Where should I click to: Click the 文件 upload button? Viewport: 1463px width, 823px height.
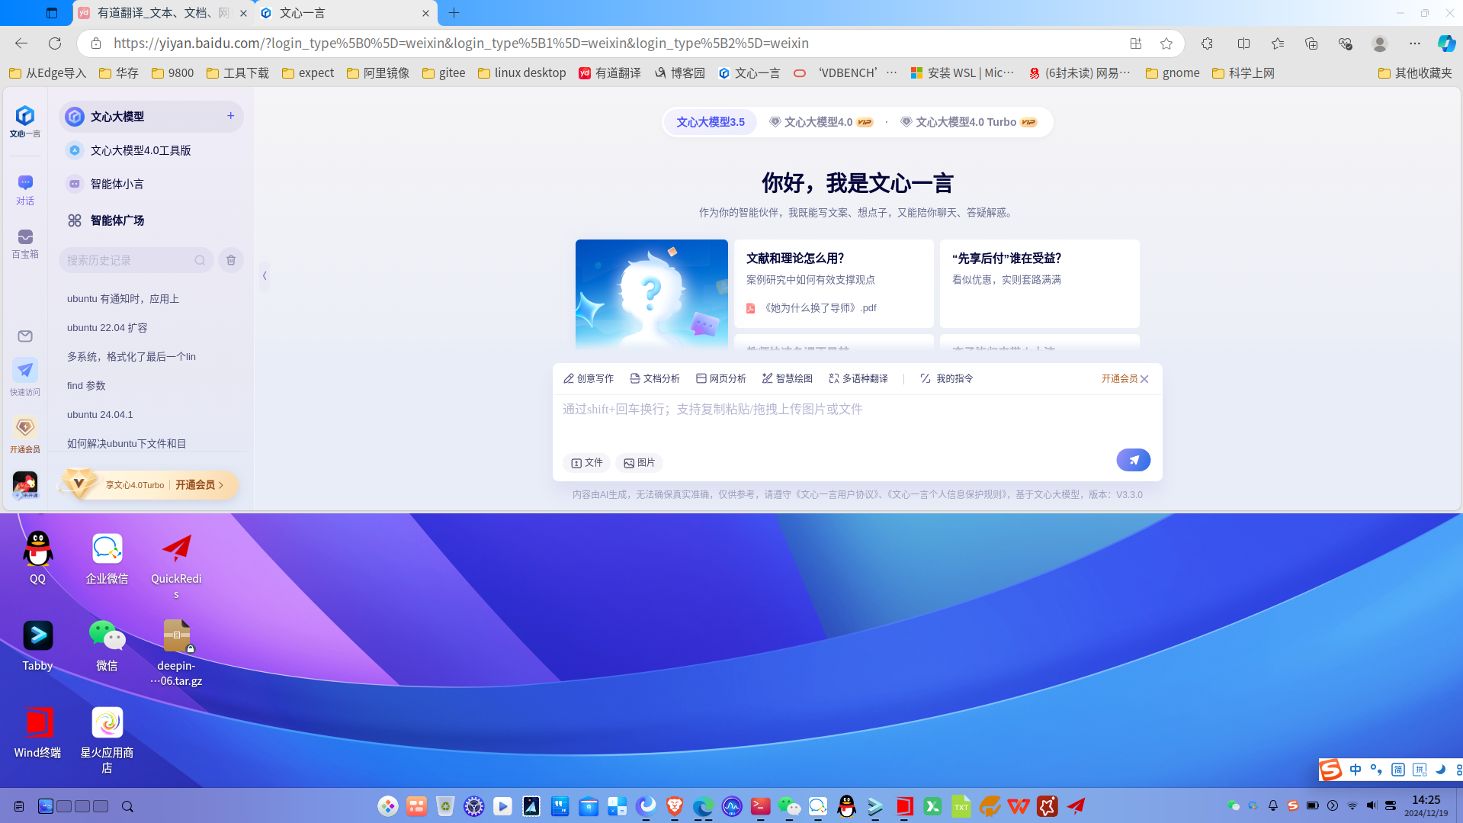pos(587,463)
